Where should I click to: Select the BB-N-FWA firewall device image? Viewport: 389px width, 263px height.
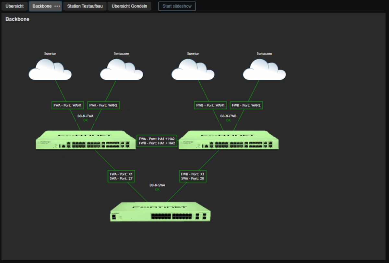click(86, 140)
